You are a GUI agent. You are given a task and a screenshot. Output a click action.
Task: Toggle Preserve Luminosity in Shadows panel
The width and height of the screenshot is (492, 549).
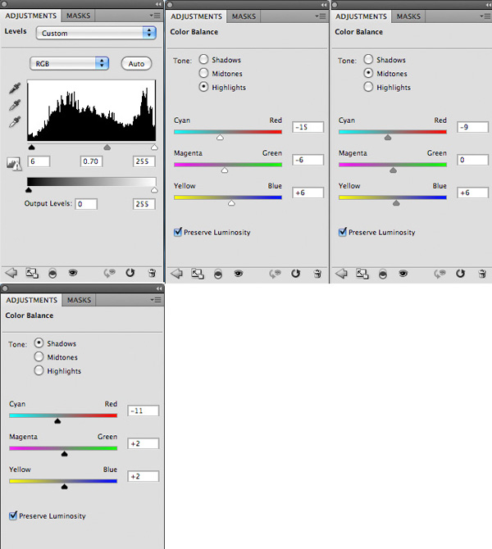pyautogui.click(x=13, y=515)
